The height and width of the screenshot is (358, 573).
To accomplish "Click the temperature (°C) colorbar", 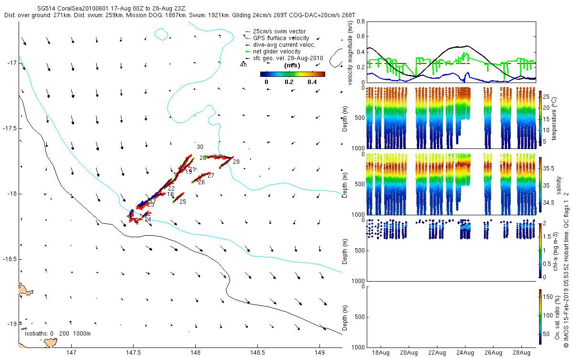I will point(540,117).
